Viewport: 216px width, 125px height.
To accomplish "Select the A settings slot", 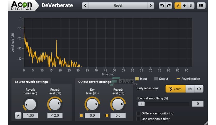I will coord(178,5).
